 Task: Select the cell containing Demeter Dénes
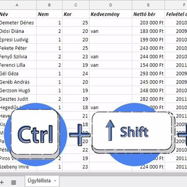click(18, 22)
